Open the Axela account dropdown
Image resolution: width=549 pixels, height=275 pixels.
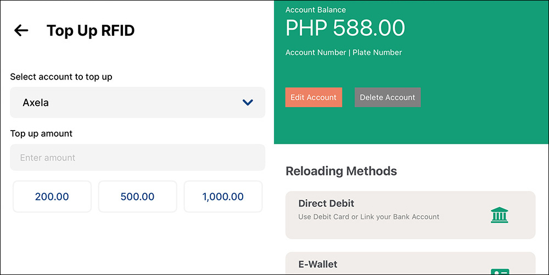pos(138,103)
